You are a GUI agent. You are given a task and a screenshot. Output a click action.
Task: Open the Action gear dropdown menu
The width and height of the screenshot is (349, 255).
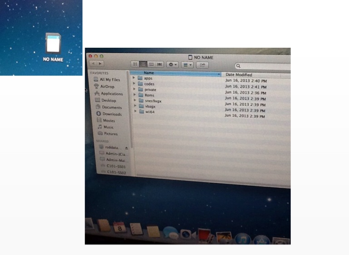[173, 65]
